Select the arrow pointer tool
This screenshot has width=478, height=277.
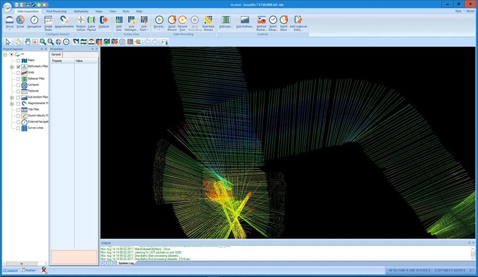[x=8, y=42]
